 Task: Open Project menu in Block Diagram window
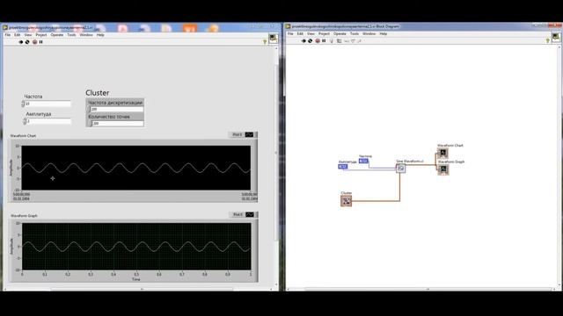tap(325, 33)
